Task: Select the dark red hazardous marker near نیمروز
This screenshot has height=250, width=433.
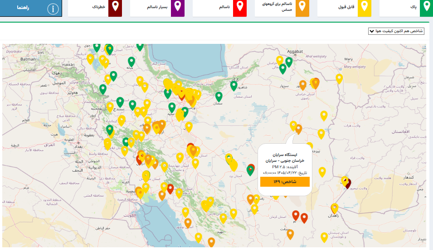Action: 348,184
